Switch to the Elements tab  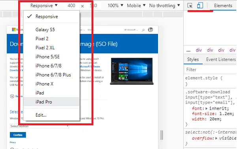click(223, 6)
